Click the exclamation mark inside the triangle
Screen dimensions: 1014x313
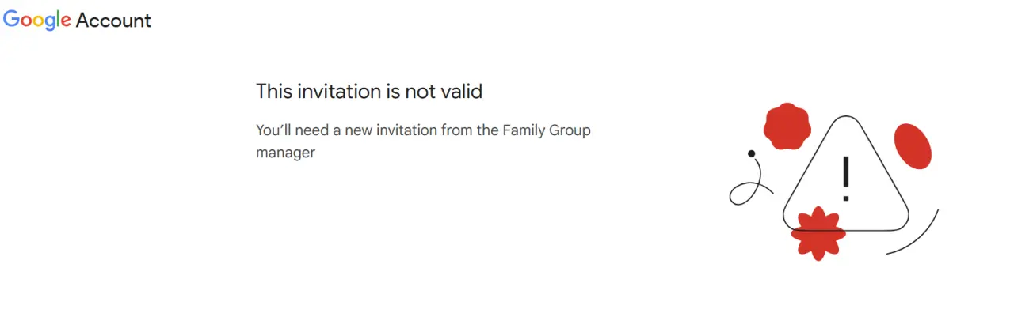(846, 178)
